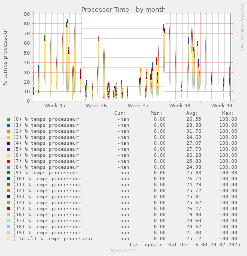Click the pale yellow swatch for _Total
The height and width of the screenshot is (256, 247).
coord(8,239)
